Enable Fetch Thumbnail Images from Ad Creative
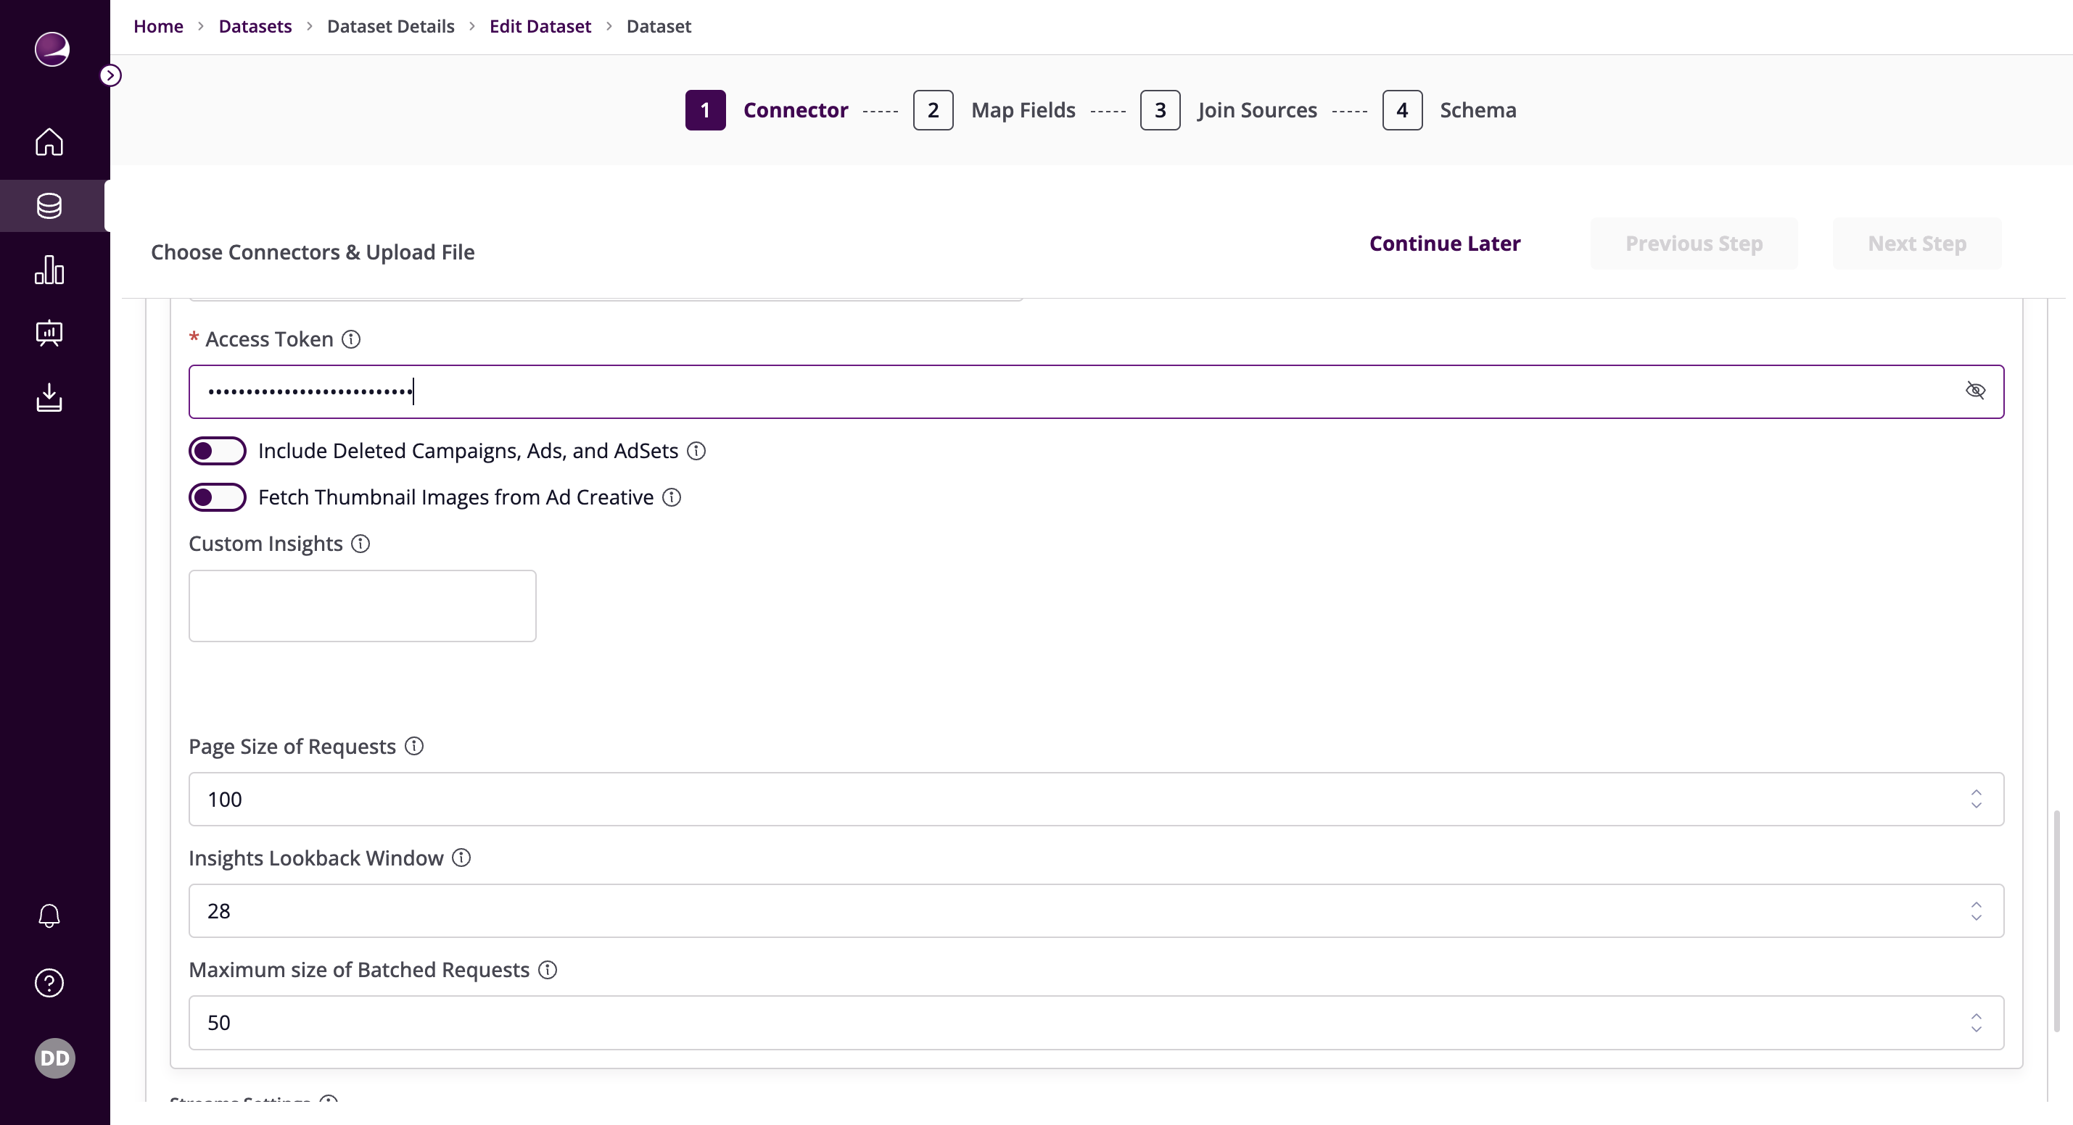 (218, 497)
